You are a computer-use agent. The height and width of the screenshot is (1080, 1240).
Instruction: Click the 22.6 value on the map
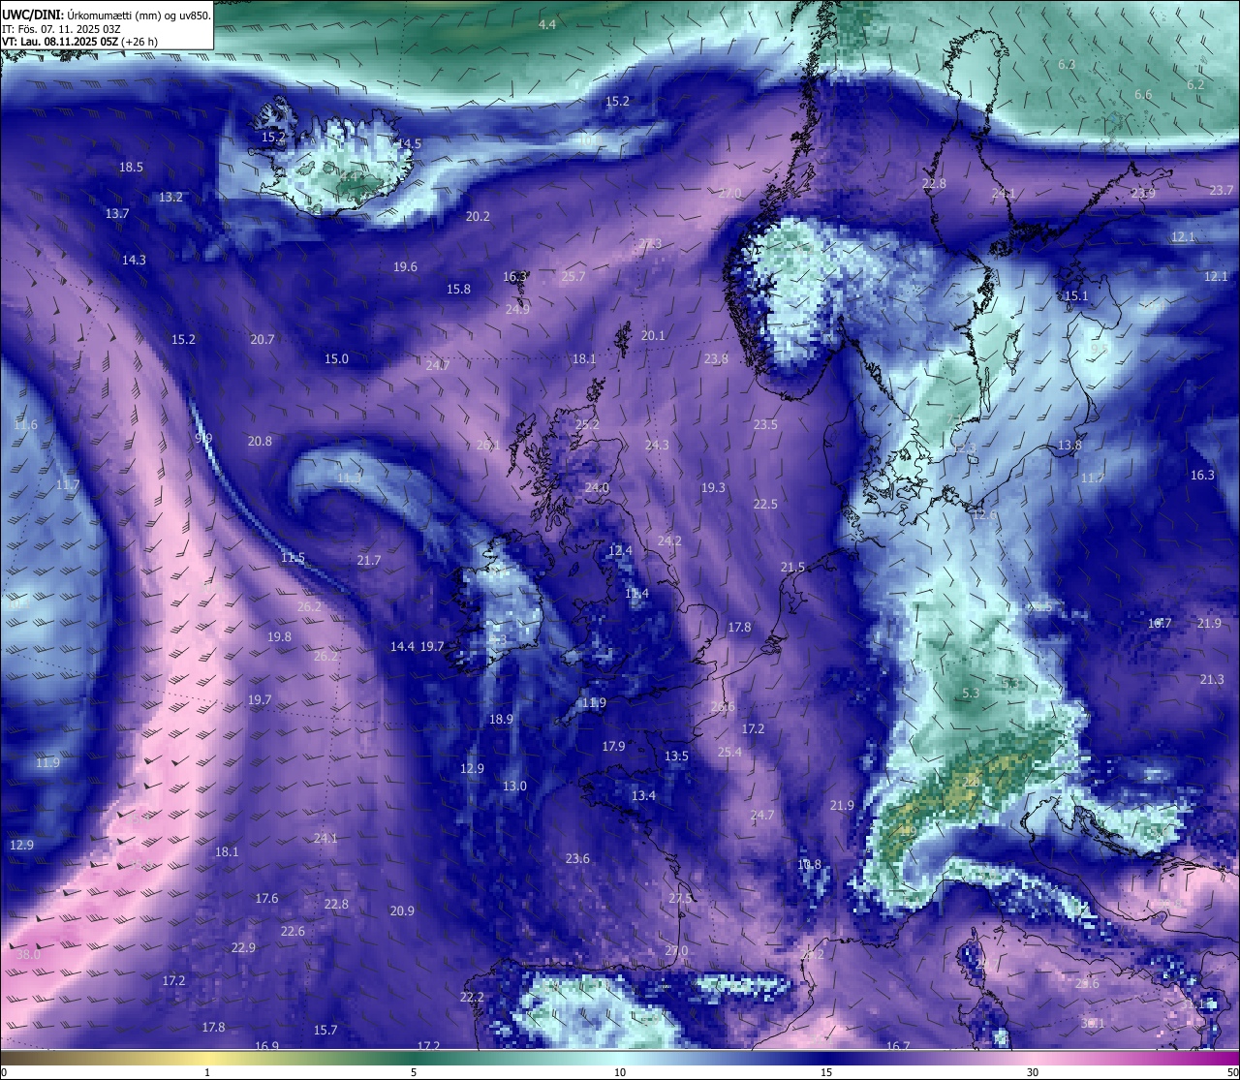tap(293, 931)
